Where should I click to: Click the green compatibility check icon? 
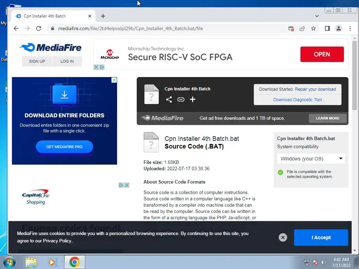click(280, 172)
